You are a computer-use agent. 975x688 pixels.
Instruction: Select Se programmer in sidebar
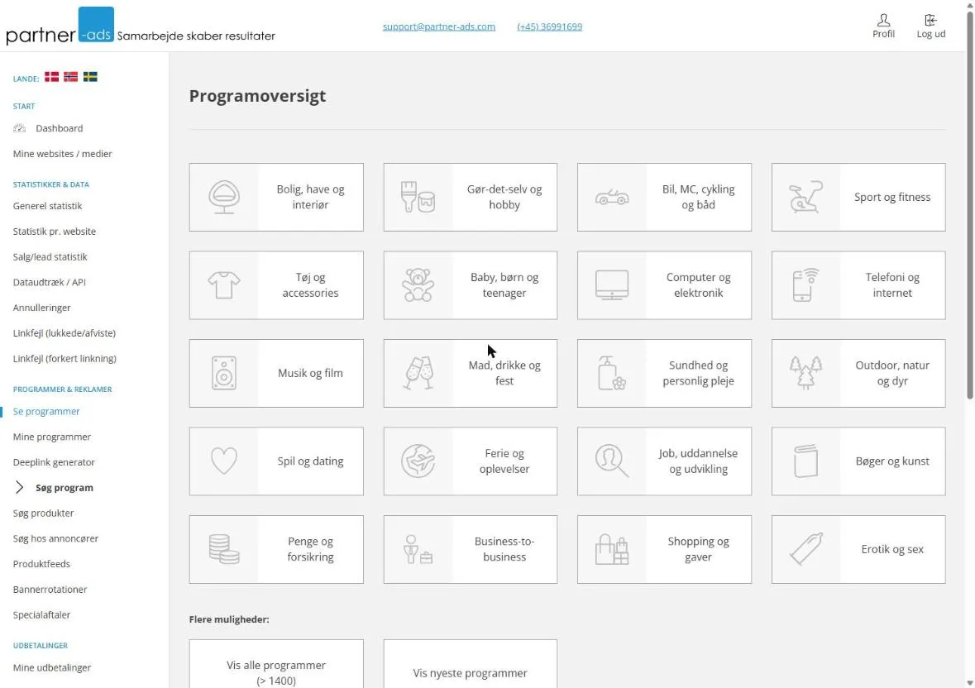46,412
